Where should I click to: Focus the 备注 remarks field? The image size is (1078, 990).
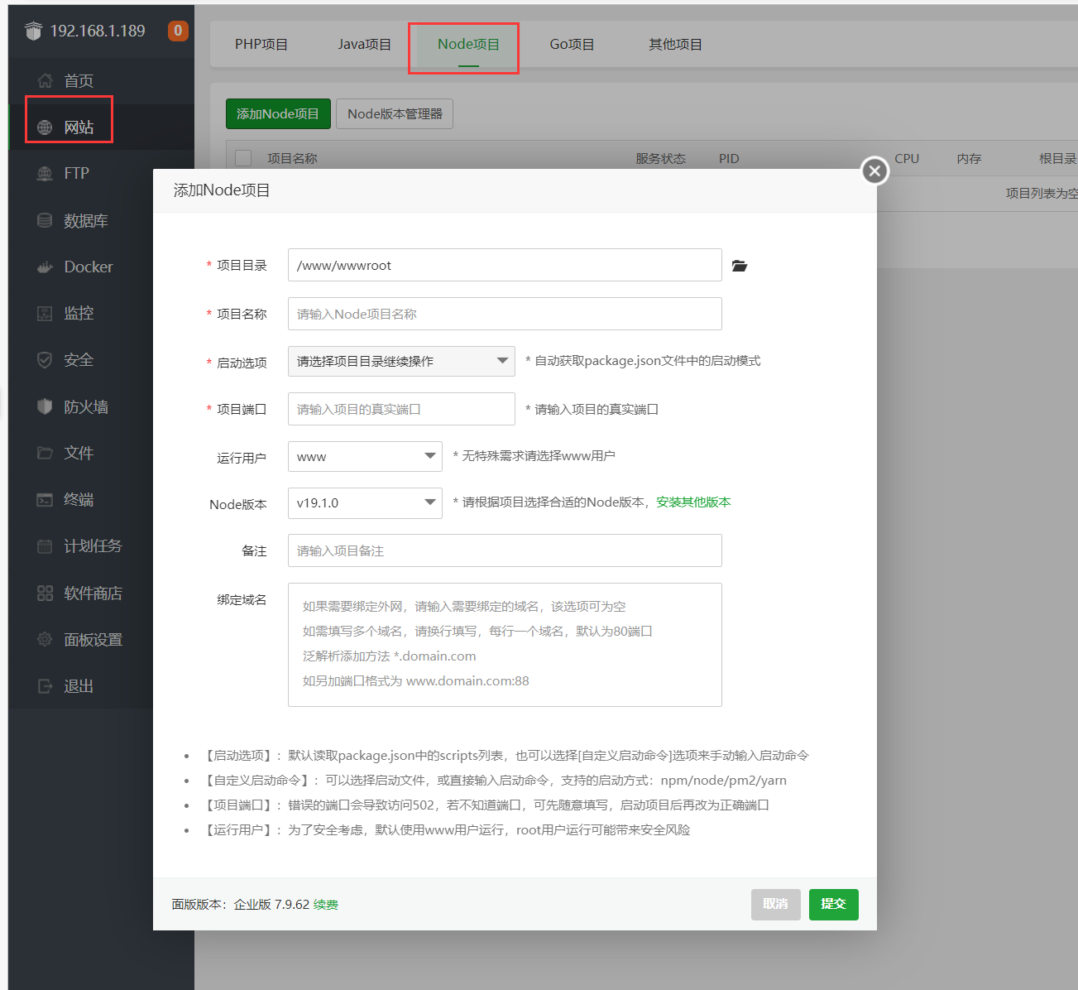coord(505,550)
